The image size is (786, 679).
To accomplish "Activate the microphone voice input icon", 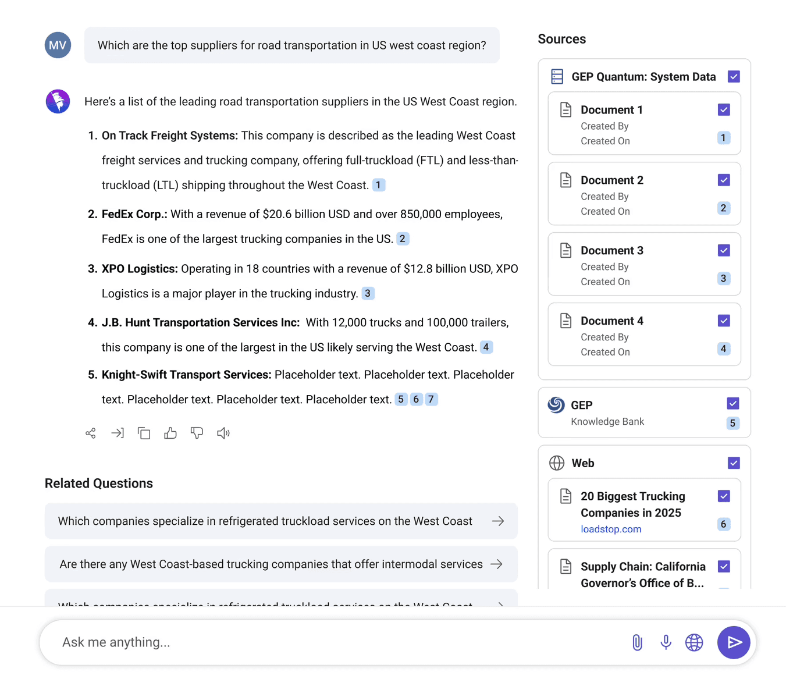I will click(x=666, y=642).
